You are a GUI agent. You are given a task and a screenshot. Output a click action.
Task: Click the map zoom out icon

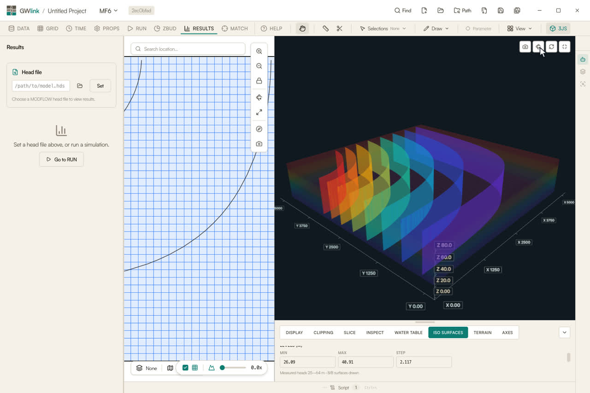coord(259,66)
